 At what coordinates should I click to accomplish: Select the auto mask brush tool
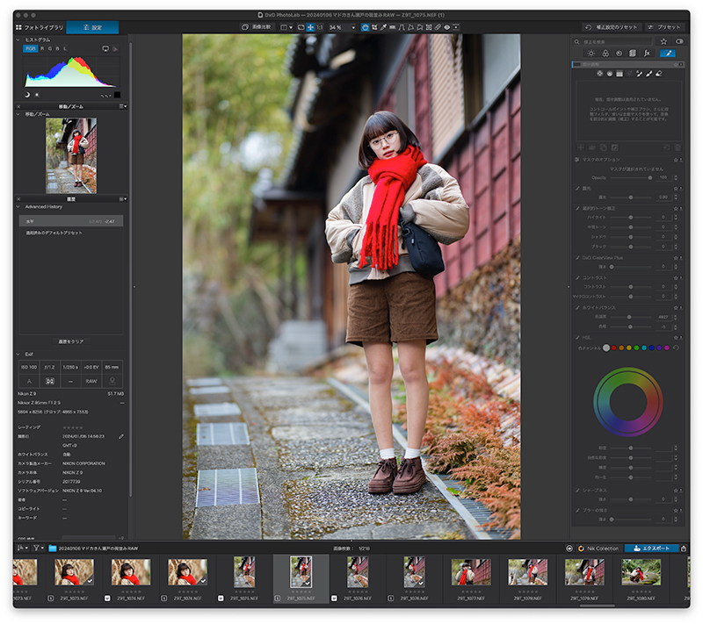[640, 74]
